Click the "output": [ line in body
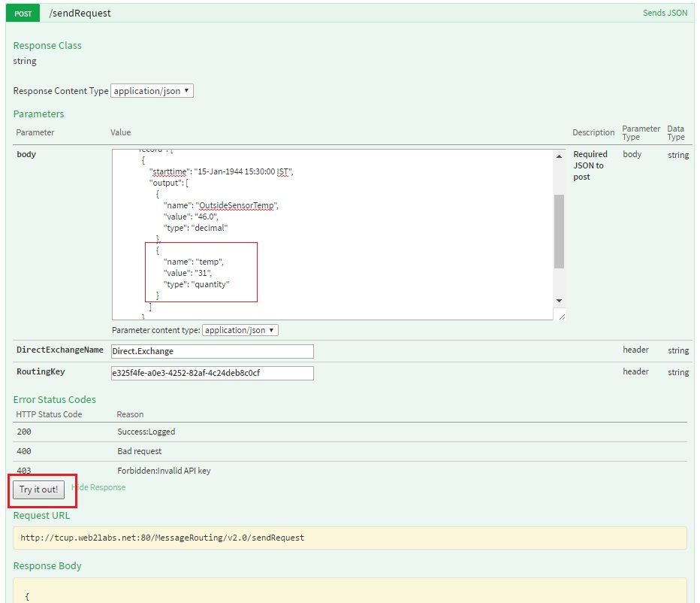 [x=169, y=183]
